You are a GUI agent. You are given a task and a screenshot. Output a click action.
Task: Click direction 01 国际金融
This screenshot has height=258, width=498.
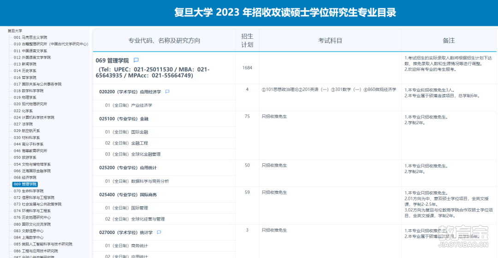pos(126,132)
